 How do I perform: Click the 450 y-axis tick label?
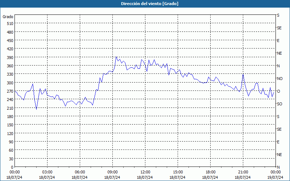[x=11, y=41]
